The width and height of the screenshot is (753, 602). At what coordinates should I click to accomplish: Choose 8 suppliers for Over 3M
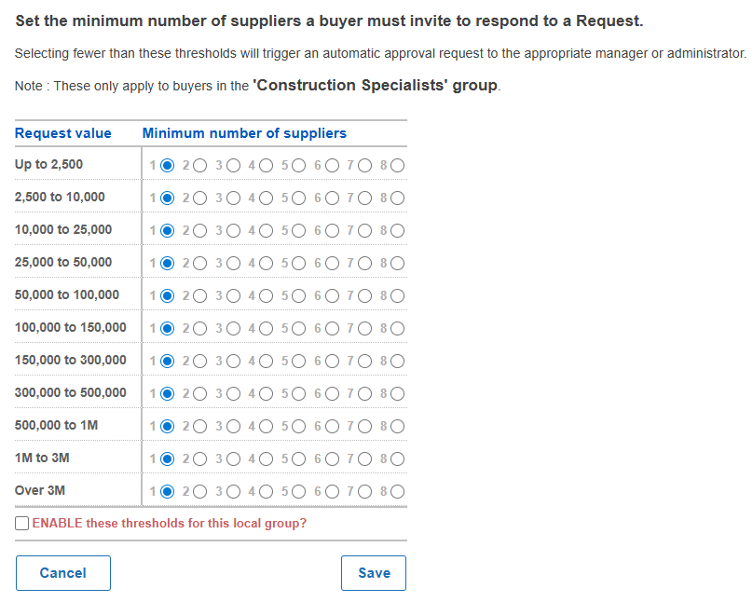[x=397, y=492]
